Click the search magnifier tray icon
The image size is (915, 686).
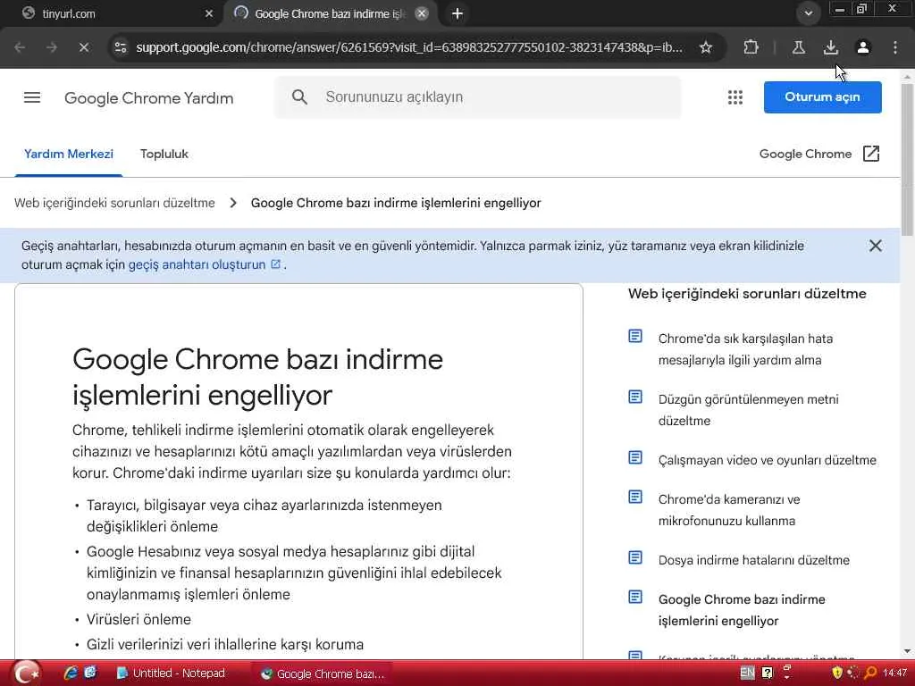coord(870,673)
